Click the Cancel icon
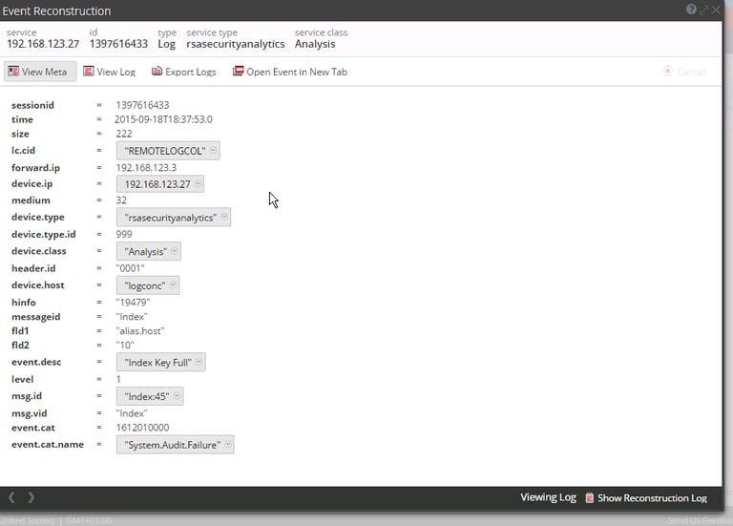Image resolution: width=733 pixels, height=526 pixels. (x=667, y=71)
